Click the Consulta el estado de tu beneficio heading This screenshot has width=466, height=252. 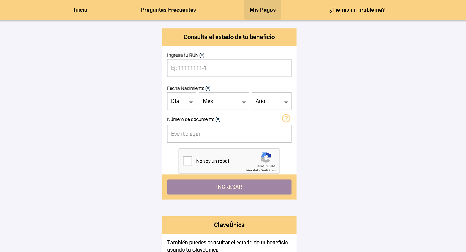[229, 37]
